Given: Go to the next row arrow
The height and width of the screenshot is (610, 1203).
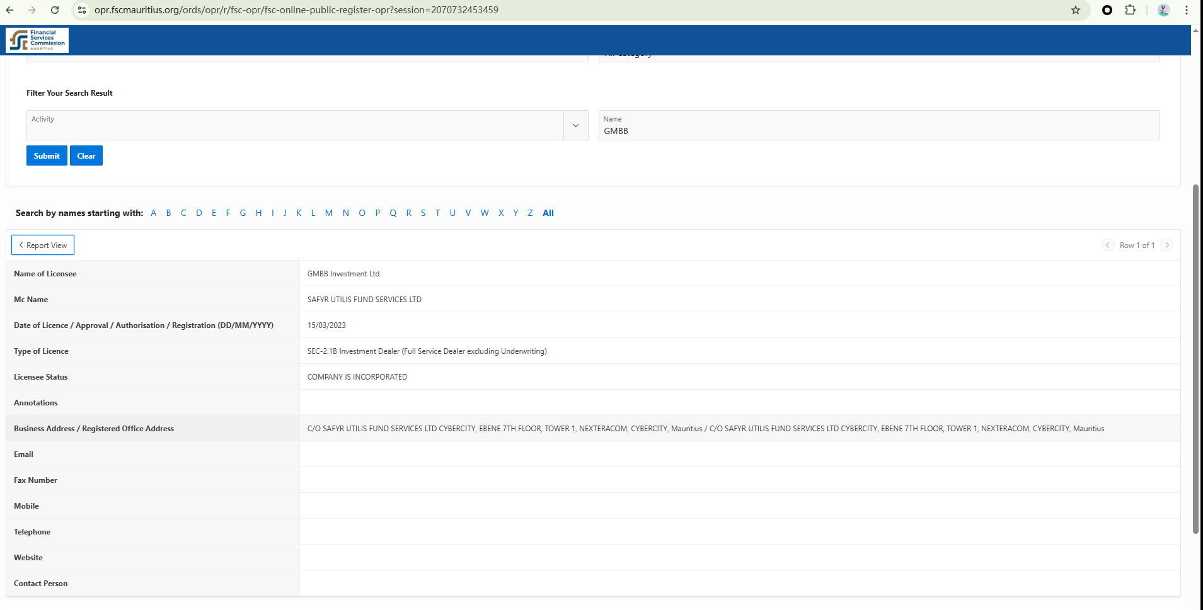Looking at the screenshot, I should click(x=1166, y=245).
